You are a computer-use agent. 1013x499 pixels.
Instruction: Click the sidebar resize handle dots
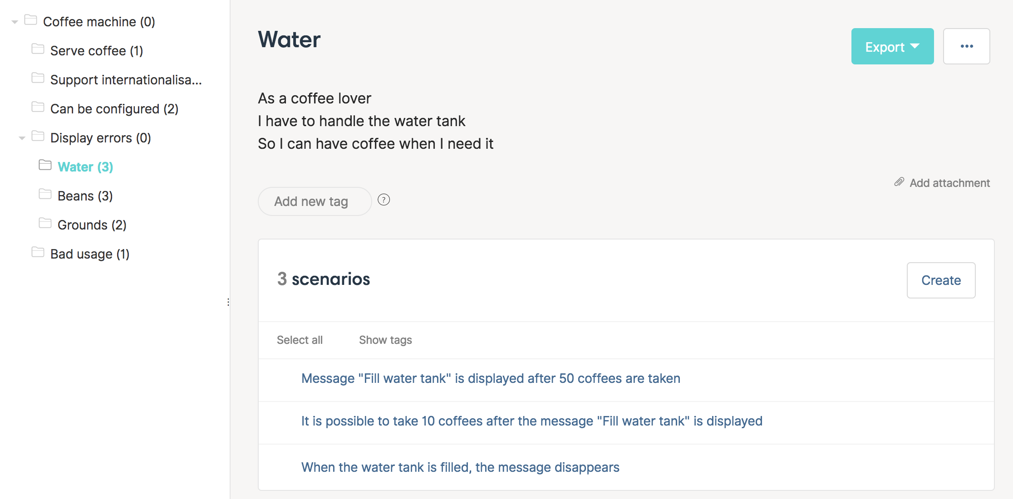(x=228, y=302)
